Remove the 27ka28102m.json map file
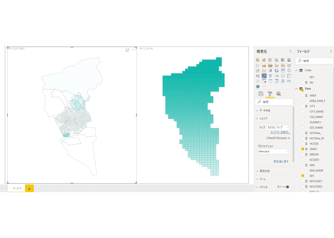Image resolution: width=334 pixels, height=238 pixels. pyautogui.click(x=289, y=138)
